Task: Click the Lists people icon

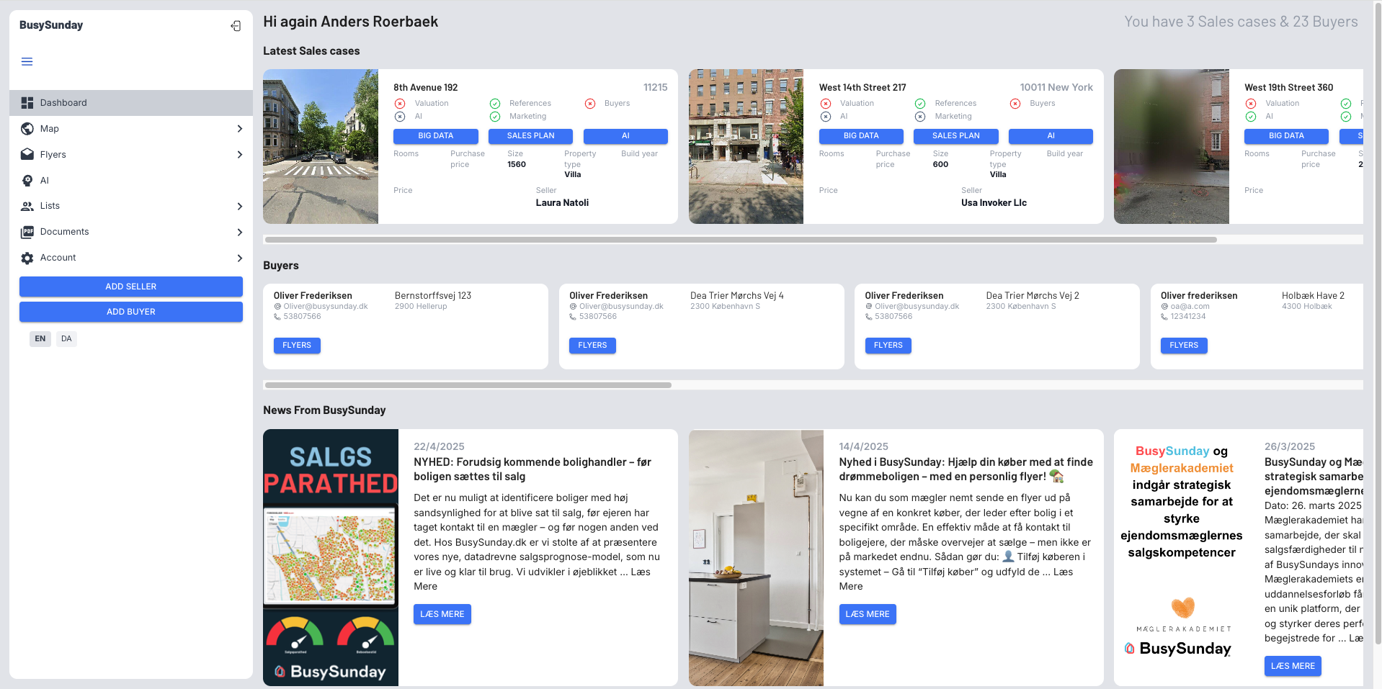Action: coord(27,206)
